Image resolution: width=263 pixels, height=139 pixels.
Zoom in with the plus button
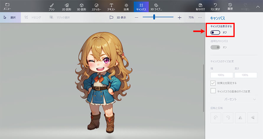[x=180, y=17]
